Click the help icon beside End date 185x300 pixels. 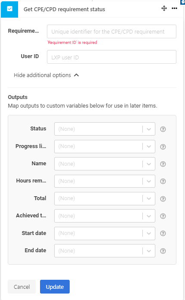click(163, 251)
